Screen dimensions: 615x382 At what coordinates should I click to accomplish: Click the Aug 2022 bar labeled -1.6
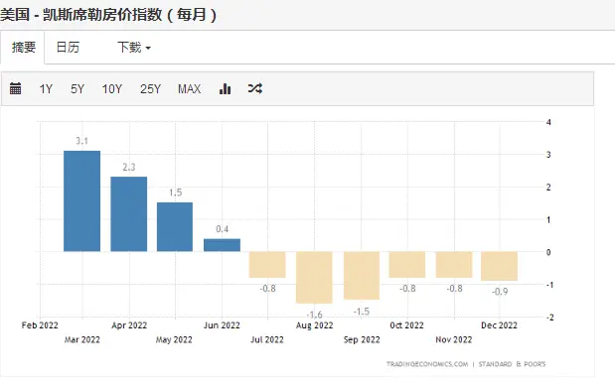coord(314,278)
